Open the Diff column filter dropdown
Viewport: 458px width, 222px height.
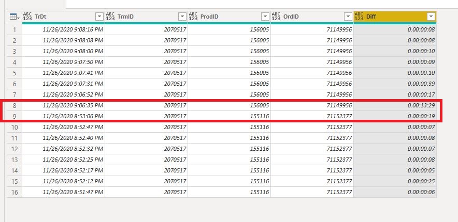[x=431, y=17]
